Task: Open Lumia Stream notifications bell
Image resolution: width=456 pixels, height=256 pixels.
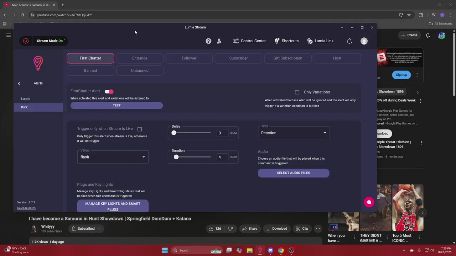Action: click(x=349, y=41)
